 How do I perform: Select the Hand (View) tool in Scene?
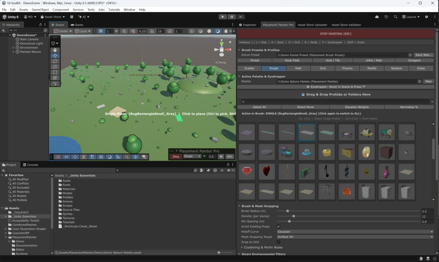click(55, 50)
